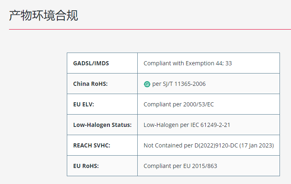Select 'Compliant per EU 2015/863' text

(x=180, y=166)
